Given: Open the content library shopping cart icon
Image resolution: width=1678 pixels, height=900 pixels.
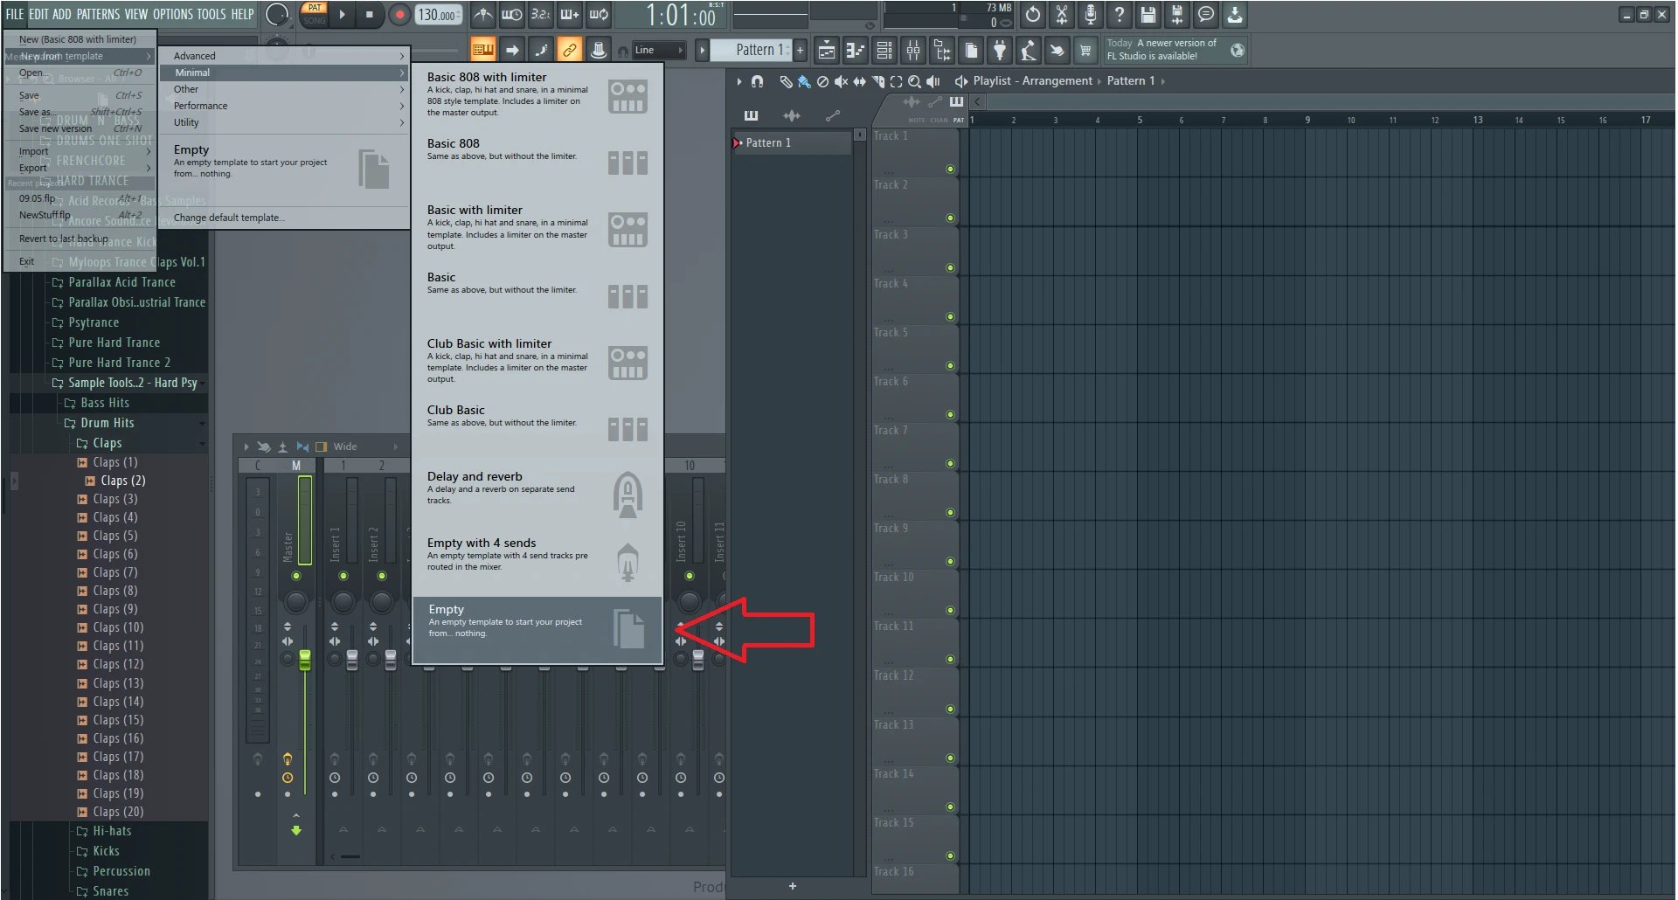Looking at the screenshot, I should point(1085,51).
